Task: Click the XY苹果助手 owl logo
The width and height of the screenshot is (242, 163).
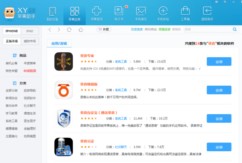Action: [x=9, y=12]
